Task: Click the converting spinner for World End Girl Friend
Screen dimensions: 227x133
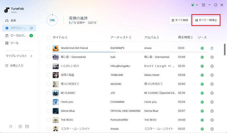Action: click(x=212, y=48)
